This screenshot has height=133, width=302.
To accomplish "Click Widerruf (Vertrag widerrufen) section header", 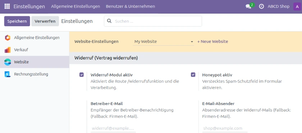I will (106, 58).
